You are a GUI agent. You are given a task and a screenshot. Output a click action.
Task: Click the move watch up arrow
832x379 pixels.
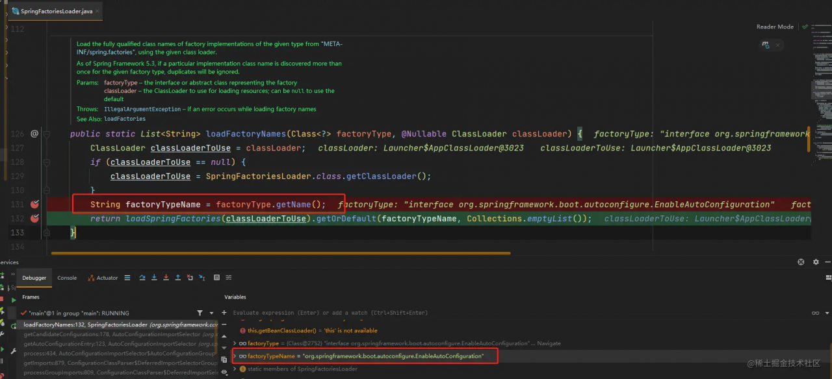224,336
